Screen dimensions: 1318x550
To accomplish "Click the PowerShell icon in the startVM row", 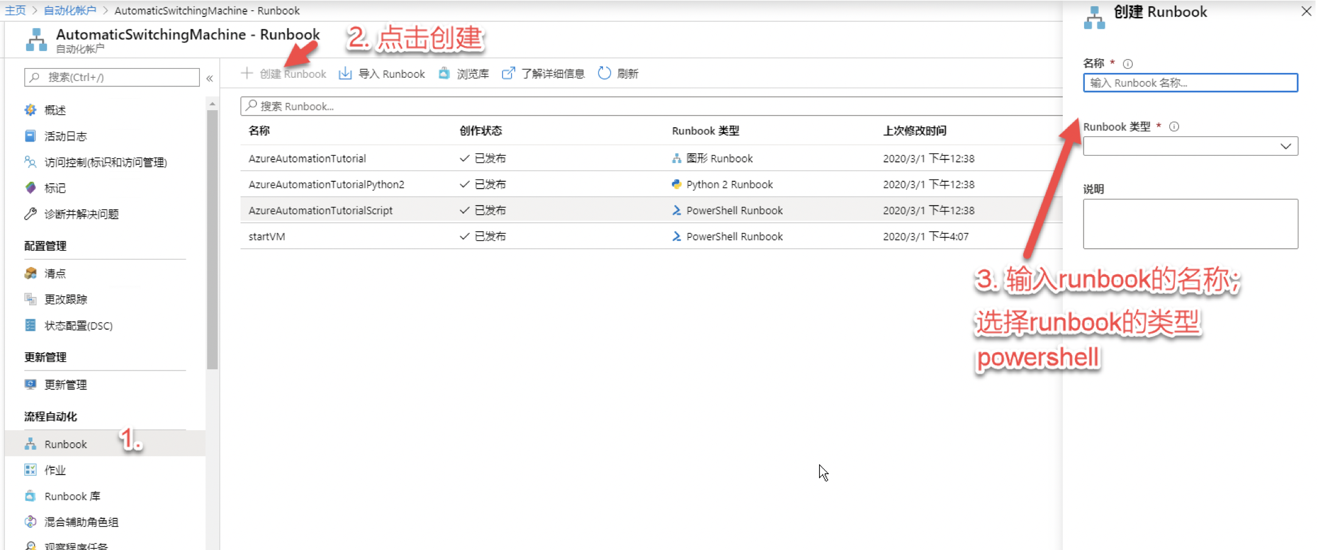I will (x=677, y=237).
